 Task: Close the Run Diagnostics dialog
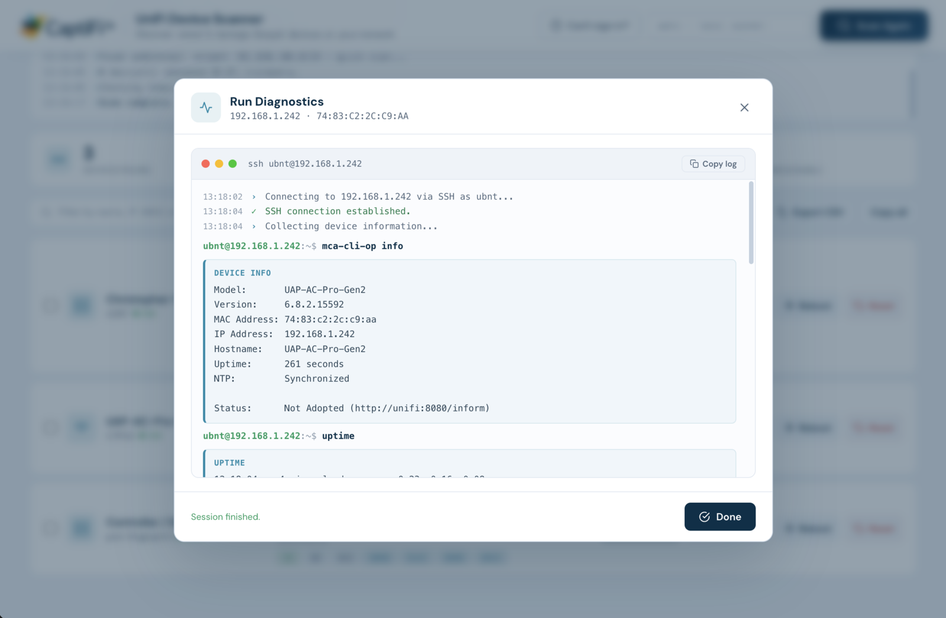[744, 108]
